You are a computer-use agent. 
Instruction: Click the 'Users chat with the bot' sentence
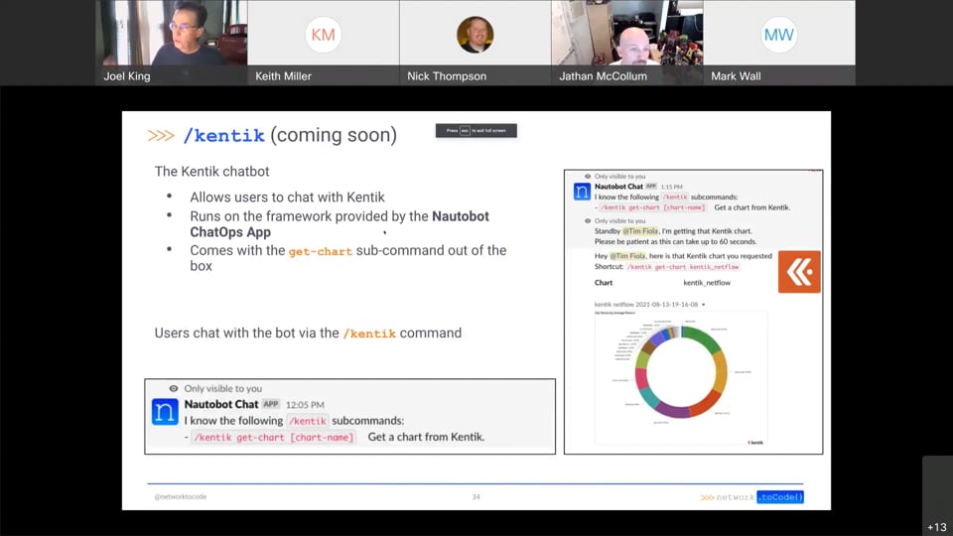pyautogui.click(x=308, y=334)
